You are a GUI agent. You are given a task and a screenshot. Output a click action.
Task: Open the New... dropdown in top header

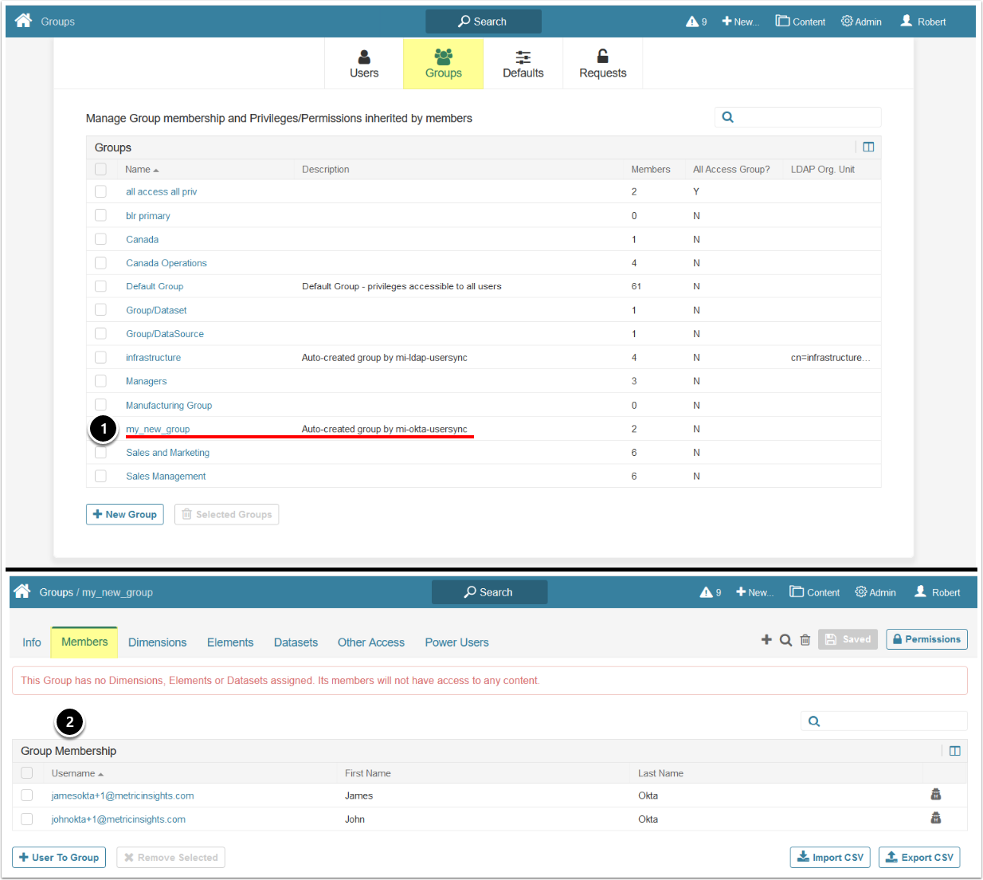point(740,22)
